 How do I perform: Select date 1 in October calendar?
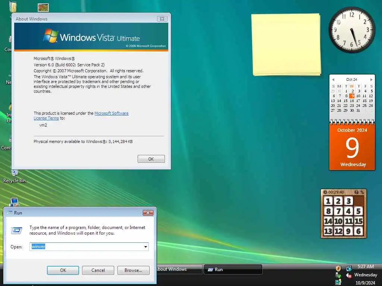click(x=346, y=91)
